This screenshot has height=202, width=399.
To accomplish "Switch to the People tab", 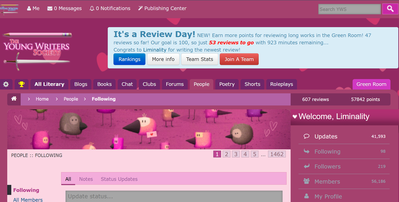I will click(x=202, y=84).
